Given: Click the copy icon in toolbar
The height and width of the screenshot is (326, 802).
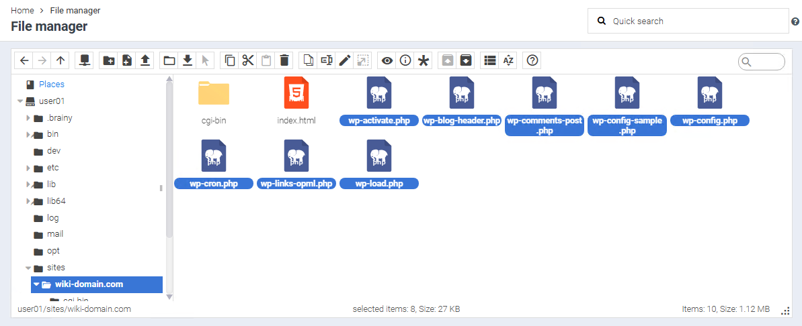Looking at the screenshot, I should click(x=230, y=61).
